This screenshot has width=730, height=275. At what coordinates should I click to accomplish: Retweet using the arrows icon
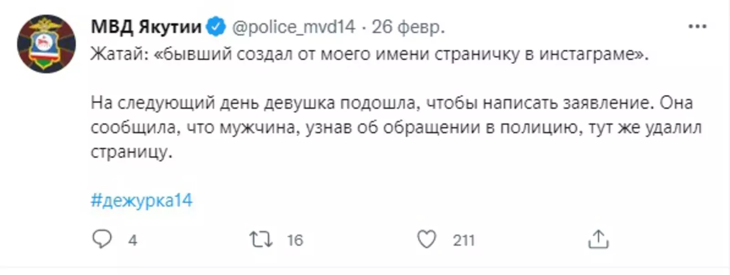tap(261, 239)
